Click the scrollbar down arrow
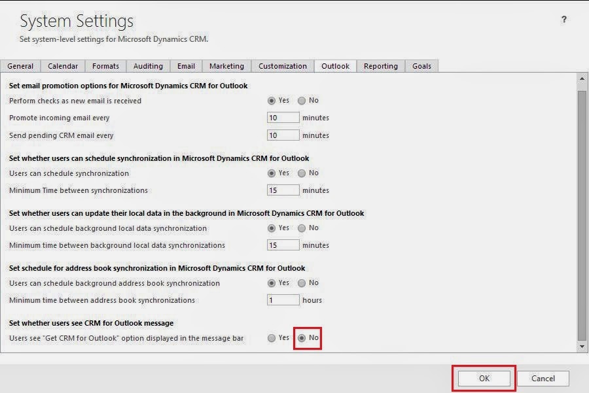589x393 pixels. click(582, 347)
